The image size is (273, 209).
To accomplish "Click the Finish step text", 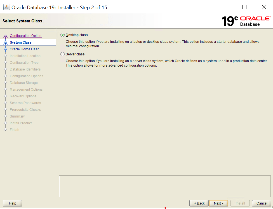I will tap(15, 130).
